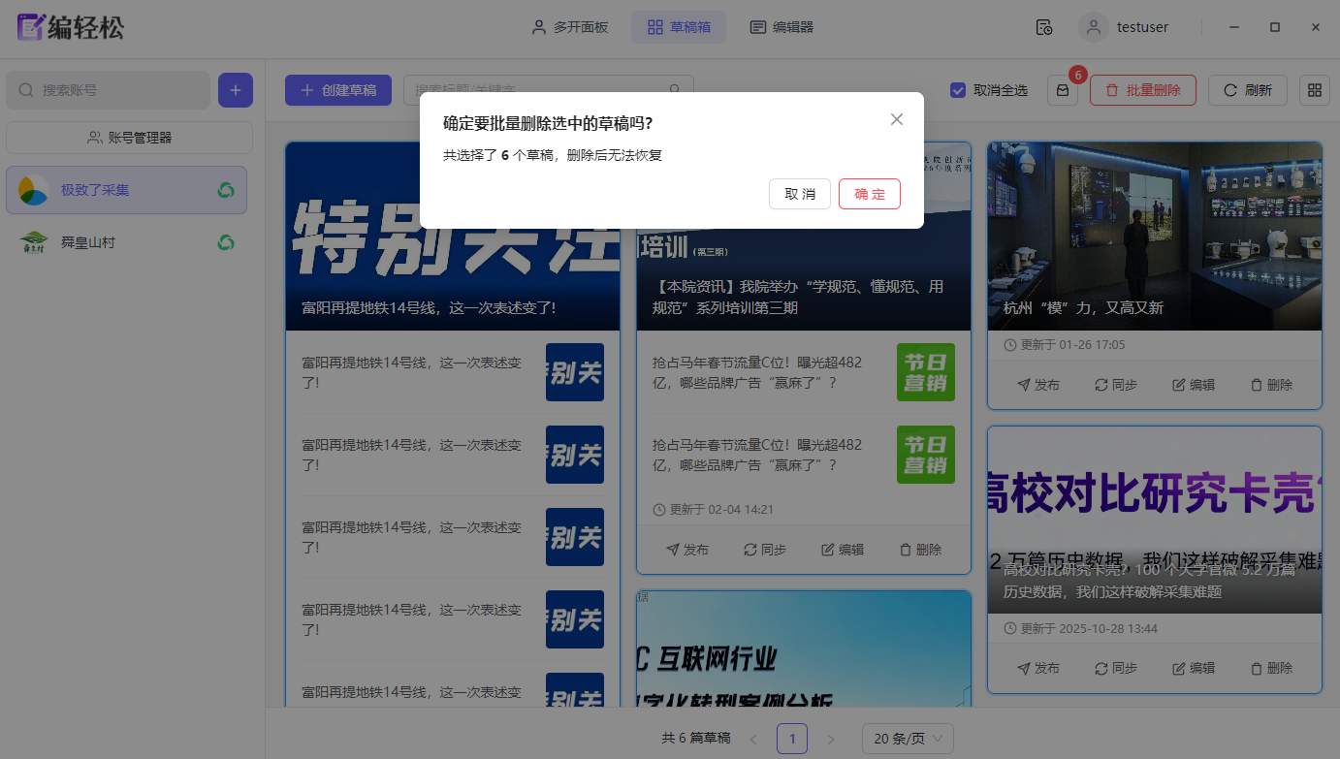This screenshot has height=759, width=1340.
Task: Focus the draft title keyword search box
Action: [548, 90]
